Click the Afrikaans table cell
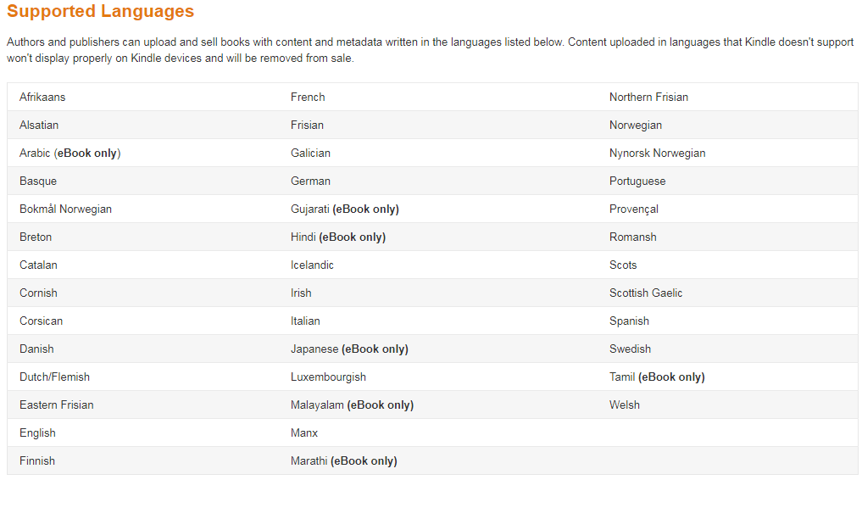862x519 pixels. tap(42, 97)
